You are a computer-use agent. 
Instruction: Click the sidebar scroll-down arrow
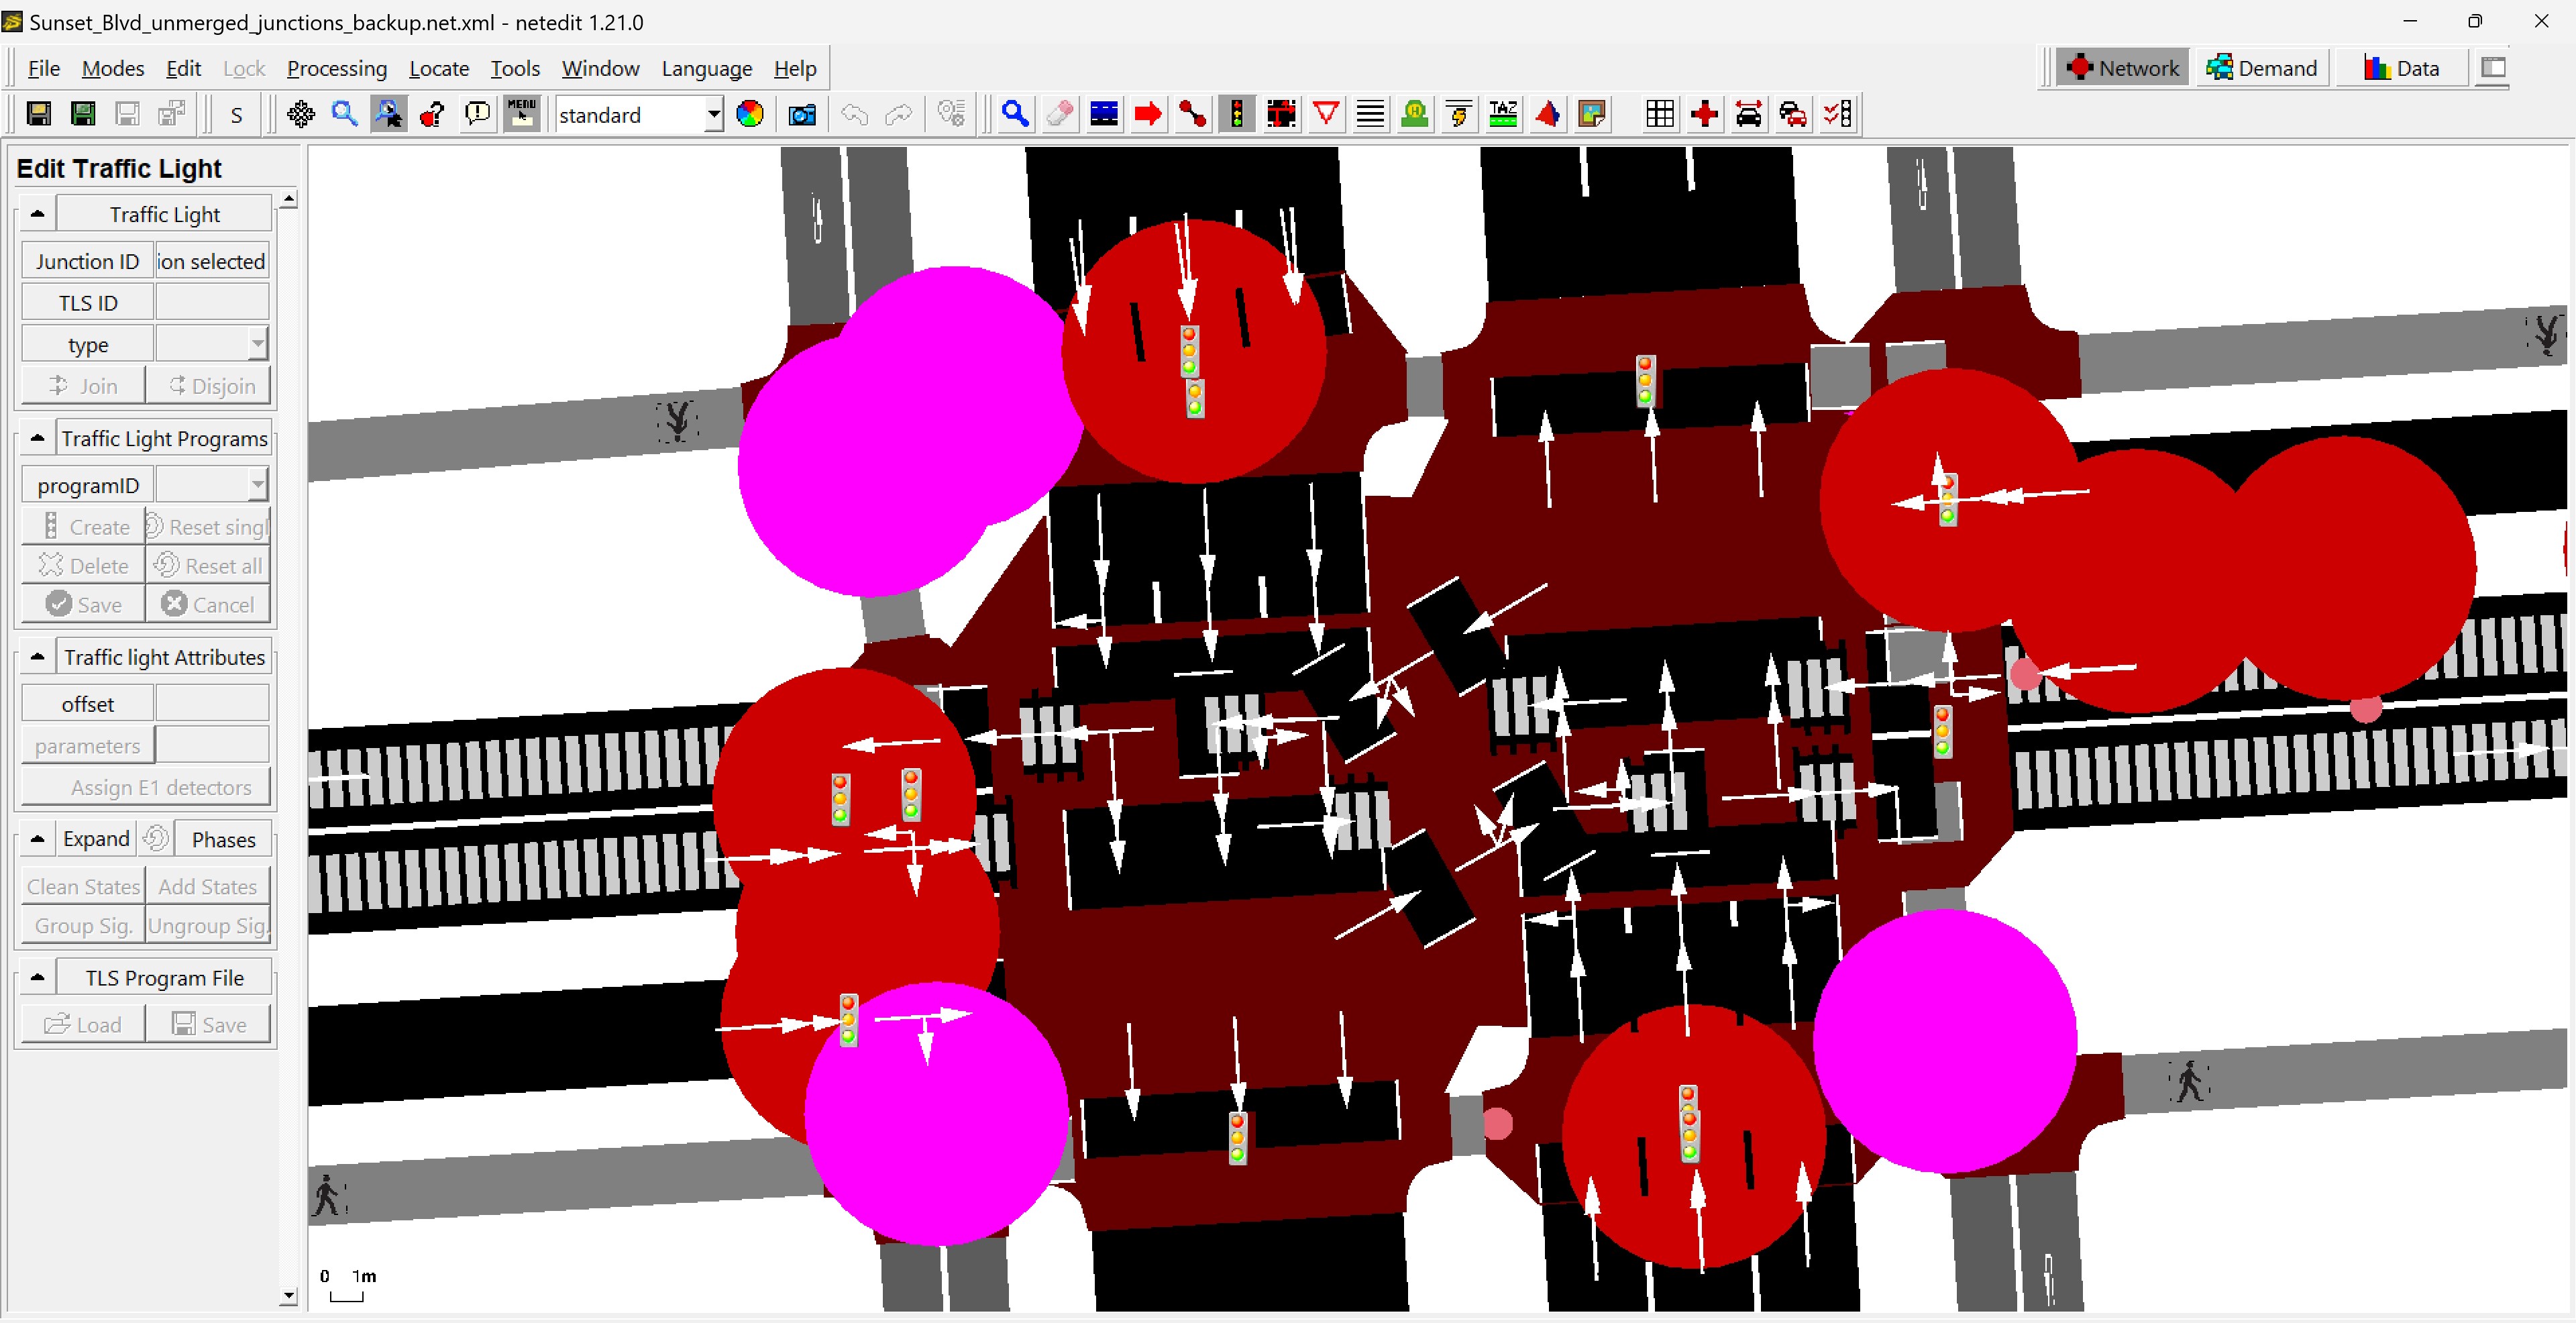coord(289,1297)
